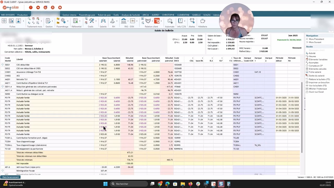Open the Référentiel book search icon

(x=75, y=21)
